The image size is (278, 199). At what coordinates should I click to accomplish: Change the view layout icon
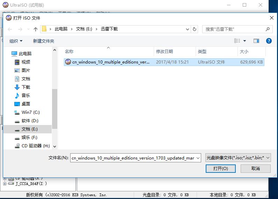237,41
